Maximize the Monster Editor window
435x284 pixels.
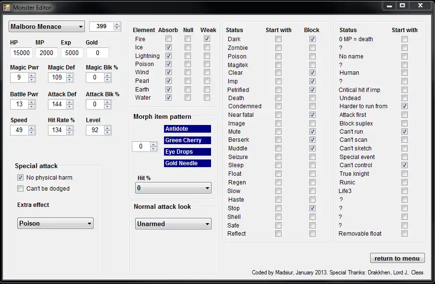coord(402,6)
